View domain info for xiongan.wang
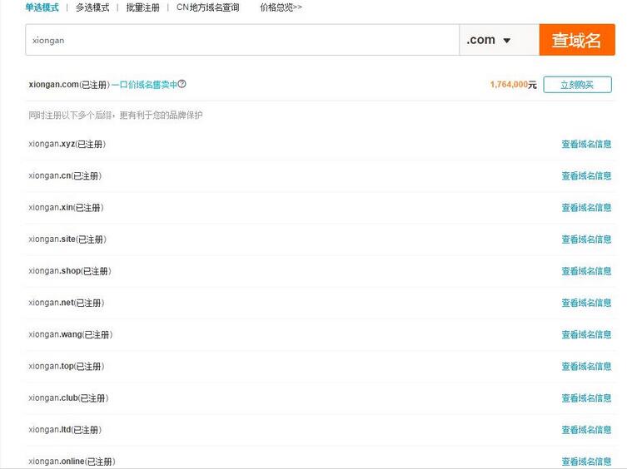Viewport: 627px width, 469px height. (x=586, y=334)
